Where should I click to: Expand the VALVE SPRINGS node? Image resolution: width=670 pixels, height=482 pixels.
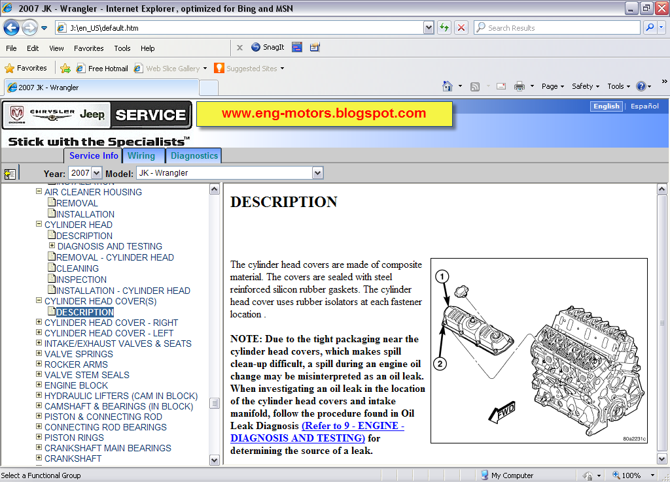39,353
